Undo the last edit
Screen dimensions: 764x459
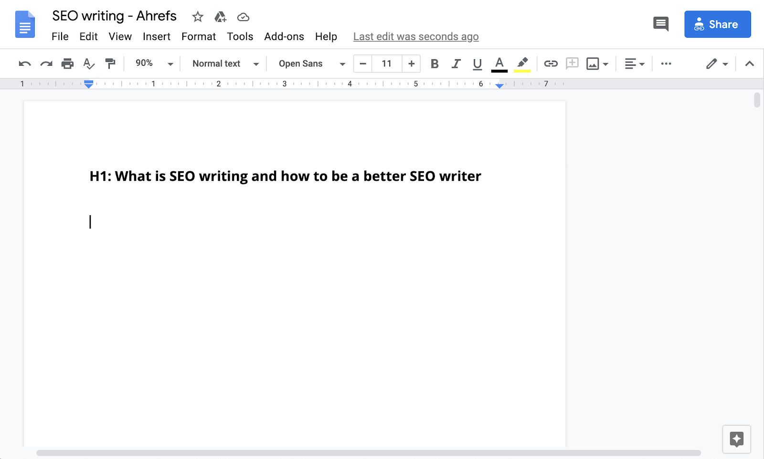24,63
